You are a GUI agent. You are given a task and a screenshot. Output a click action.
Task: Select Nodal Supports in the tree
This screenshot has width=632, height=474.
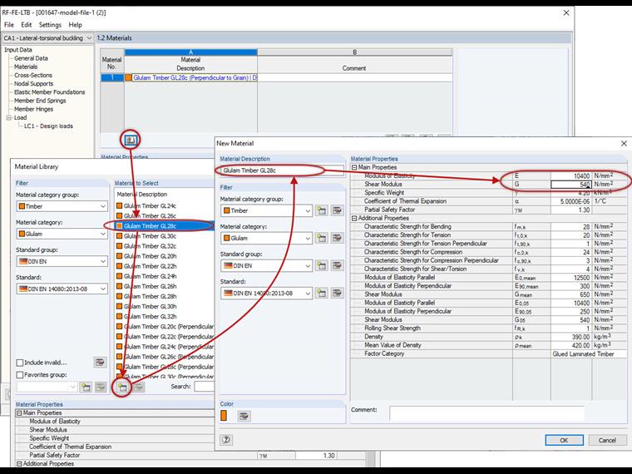pyautogui.click(x=33, y=84)
